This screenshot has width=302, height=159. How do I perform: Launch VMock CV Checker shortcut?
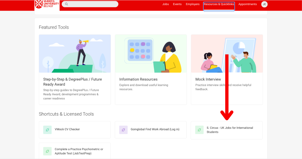pyautogui.click(x=67, y=129)
